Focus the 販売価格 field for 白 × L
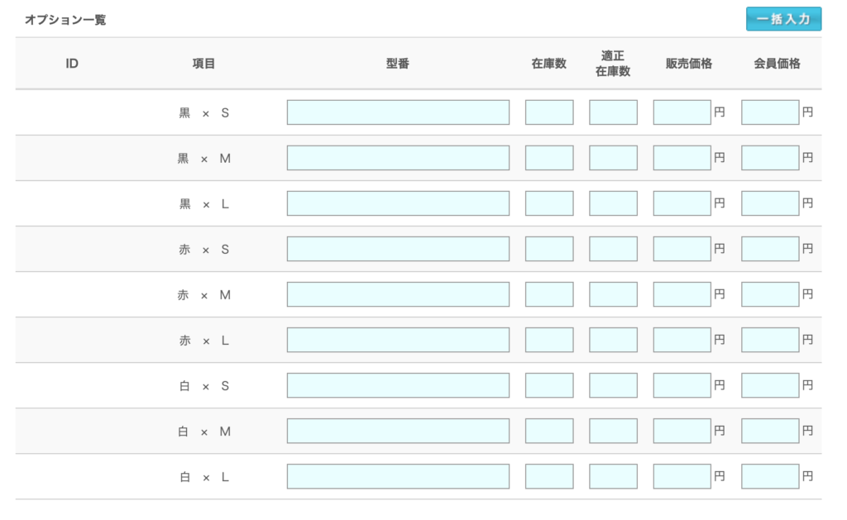 [682, 476]
